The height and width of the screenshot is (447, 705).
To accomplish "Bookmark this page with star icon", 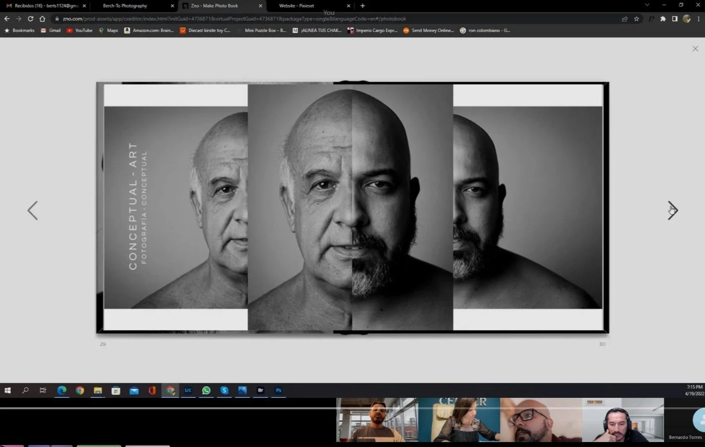I will coord(636,19).
